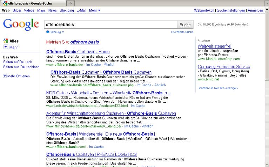Open Erweiterte Suche link
The width and height of the screenshot is (269, 167).
[182, 32]
